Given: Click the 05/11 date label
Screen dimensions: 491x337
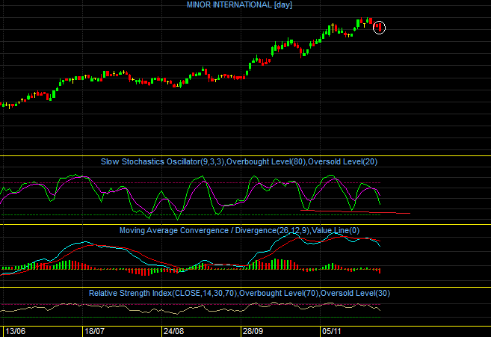Looking at the screenshot, I should 332,331.
